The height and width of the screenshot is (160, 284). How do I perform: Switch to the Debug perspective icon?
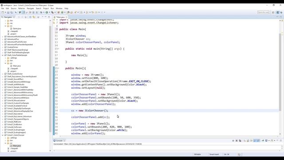281,12
